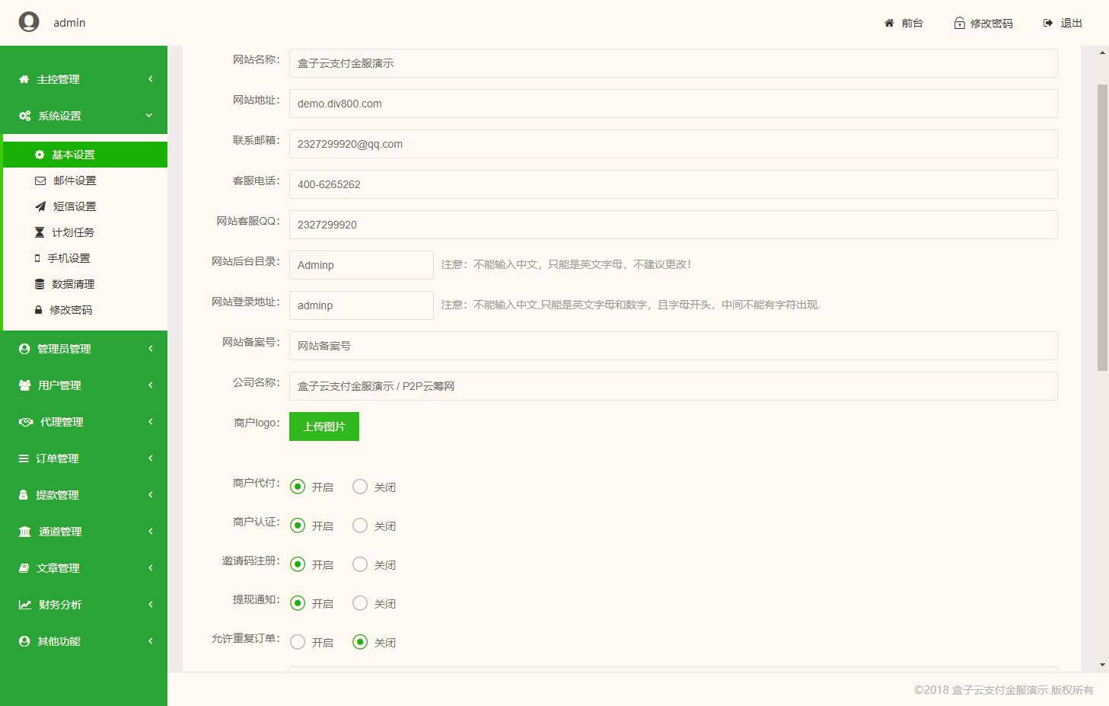Click the 网站备案号 input field
The image size is (1109, 706).
673,346
